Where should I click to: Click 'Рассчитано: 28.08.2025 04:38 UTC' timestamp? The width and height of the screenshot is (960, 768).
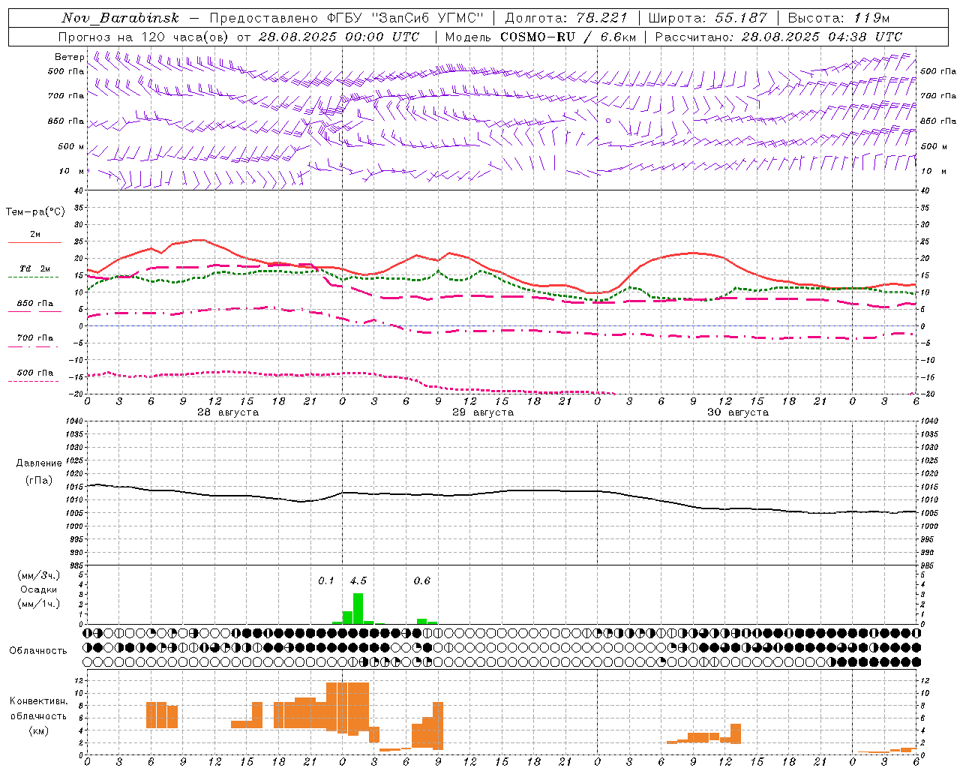click(778, 37)
